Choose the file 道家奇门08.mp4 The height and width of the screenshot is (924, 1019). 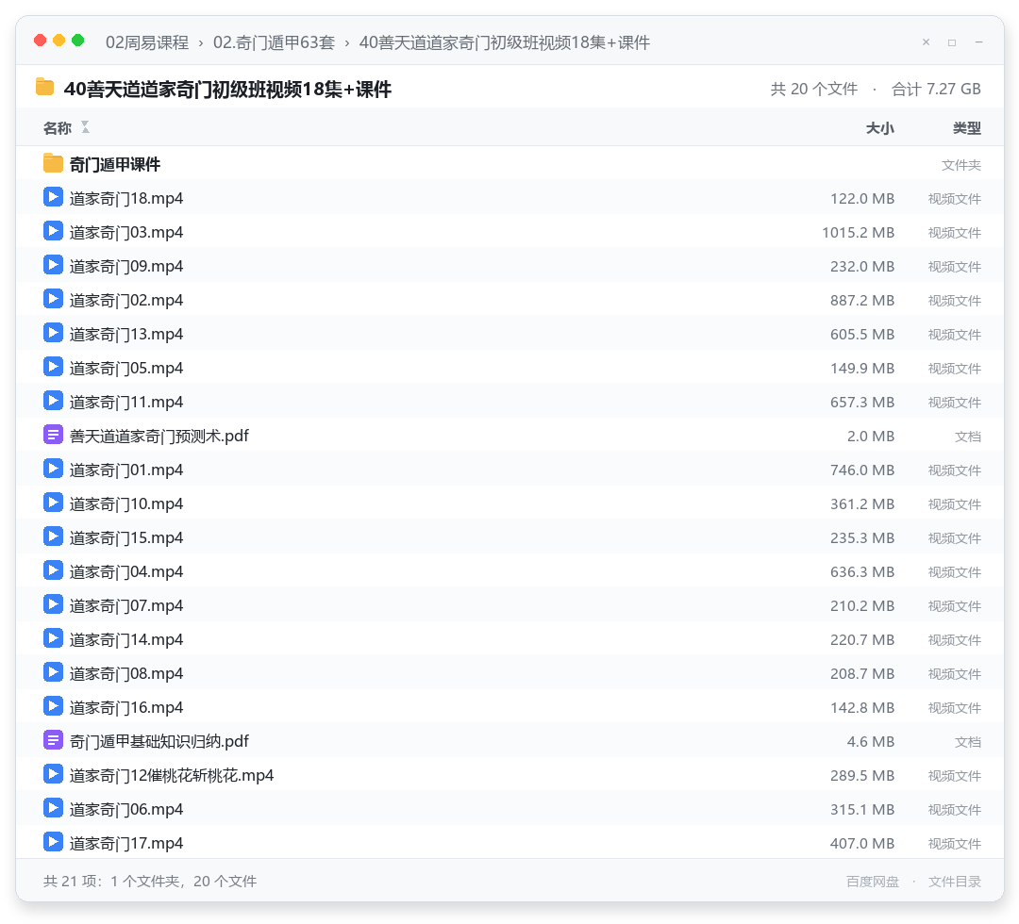[126, 674]
